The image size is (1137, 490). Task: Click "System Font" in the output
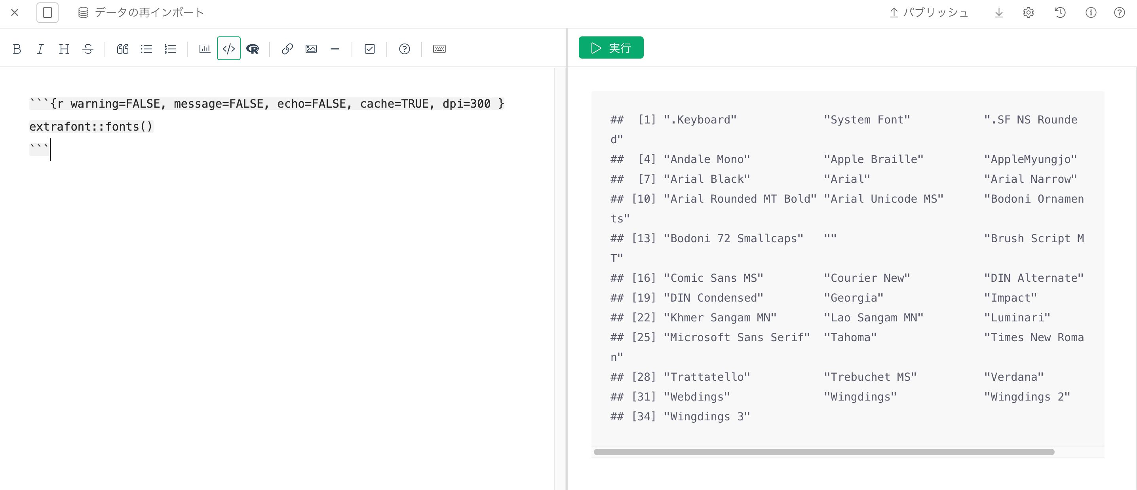pyautogui.click(x=867, y=120)
